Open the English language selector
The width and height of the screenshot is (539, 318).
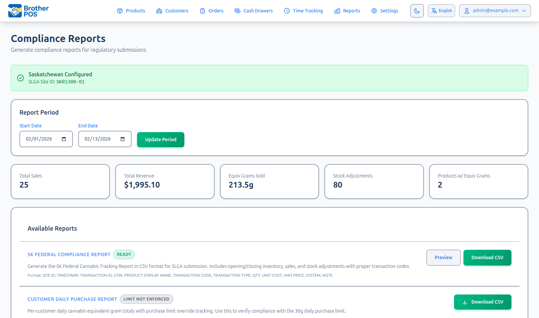click(441, 11)
